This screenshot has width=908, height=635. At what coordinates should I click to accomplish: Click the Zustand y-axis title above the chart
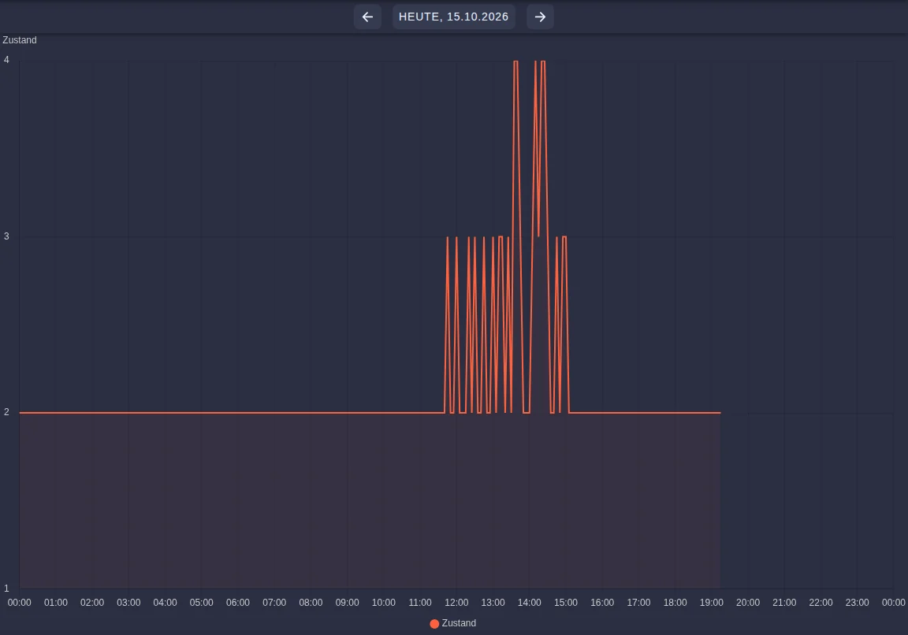pos(20,40)
